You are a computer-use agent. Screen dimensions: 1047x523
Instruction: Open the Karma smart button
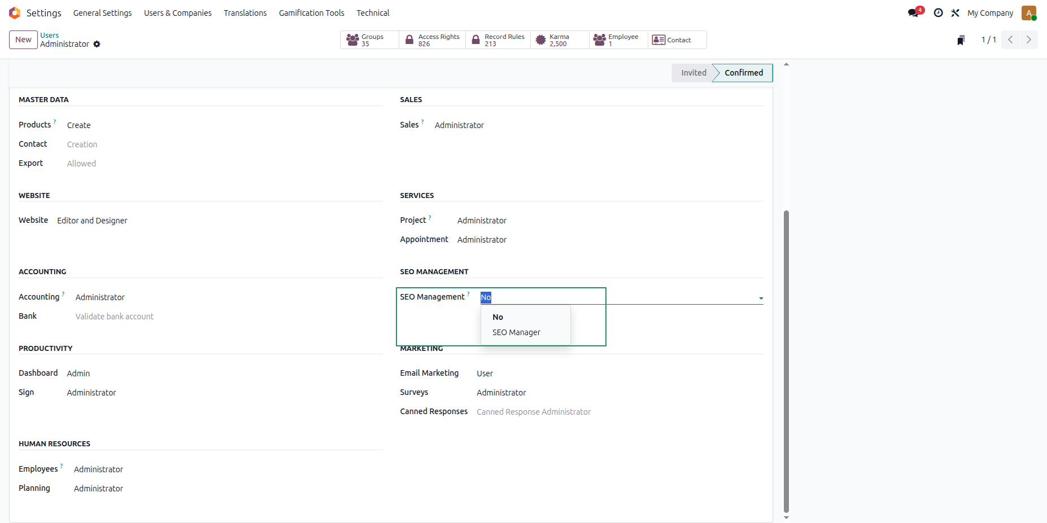point(560,40)
